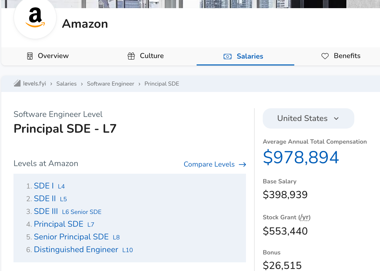Viewport: 380px width, 271px height.
Task: Switch to the Overview tab
Action: [53, 56]
